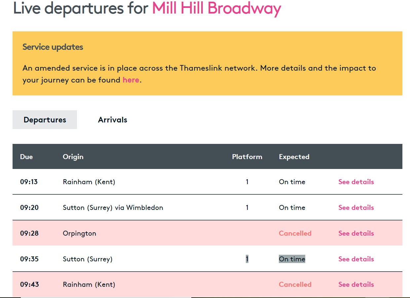Screen dimensions: 410x298
Task: Click the Due column header
Action: 26,157
